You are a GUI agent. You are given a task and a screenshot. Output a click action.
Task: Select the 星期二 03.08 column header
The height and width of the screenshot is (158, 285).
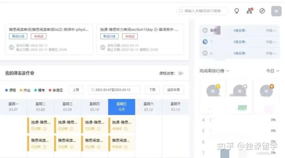(x=40, y=107)
